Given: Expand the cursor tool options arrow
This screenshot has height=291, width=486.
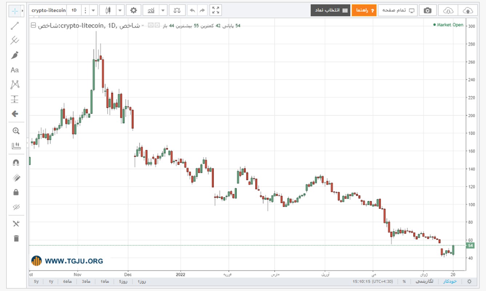Looking at the screenshot, I should click(x=23, y=11).
